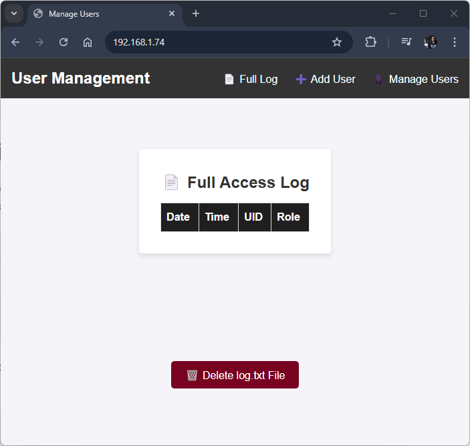Click the browser forward arrow
Screen dimensions: 470x446
tap(39, 42)
